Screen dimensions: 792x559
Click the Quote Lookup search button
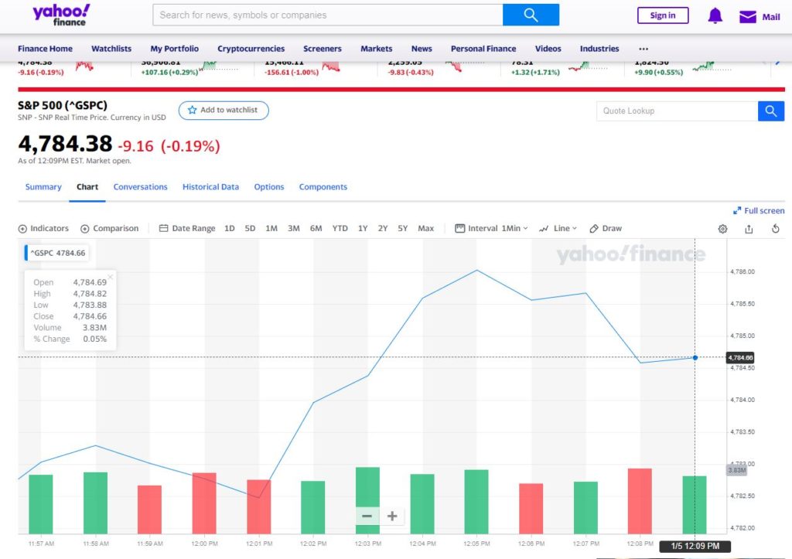pyautogui.click(x=771, y=111)
